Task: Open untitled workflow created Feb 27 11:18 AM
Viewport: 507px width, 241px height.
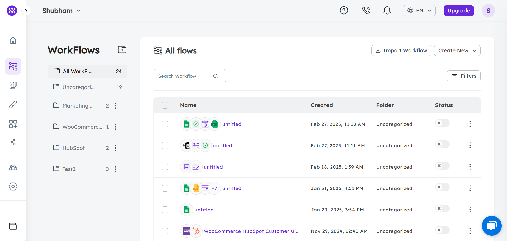Action: 232,124
